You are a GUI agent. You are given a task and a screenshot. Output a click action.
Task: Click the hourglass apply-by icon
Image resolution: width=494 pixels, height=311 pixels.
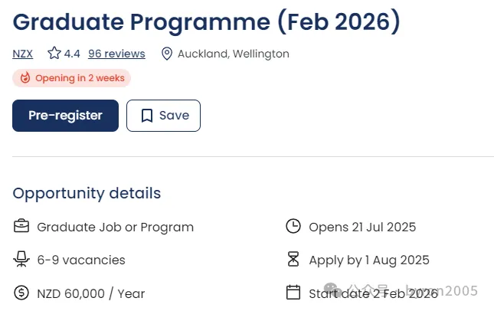293,260
